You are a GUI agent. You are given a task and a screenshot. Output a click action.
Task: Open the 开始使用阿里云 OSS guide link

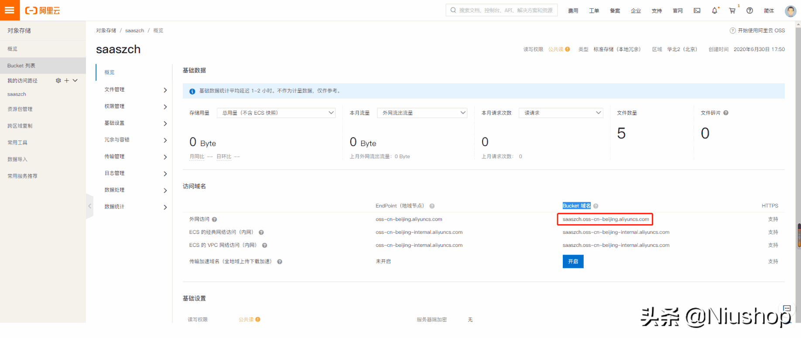[x=761, y=31]
